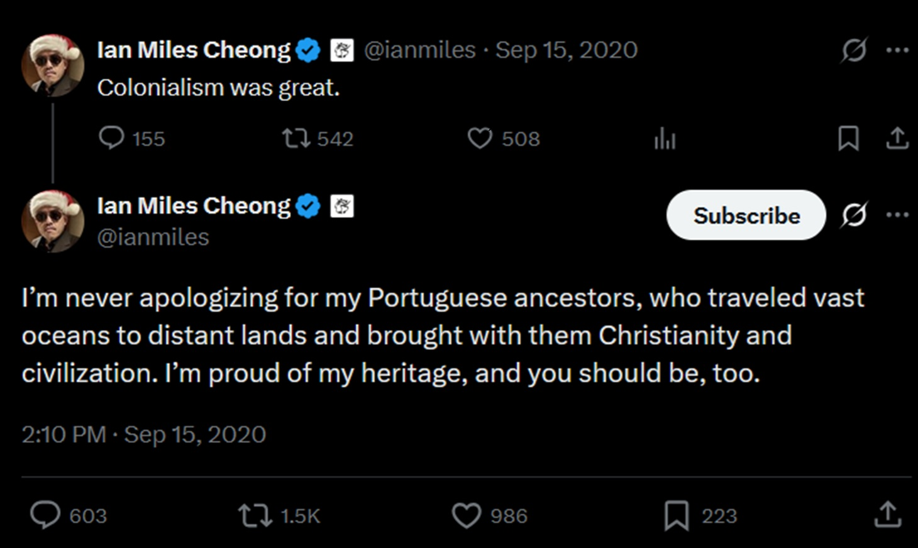Click the profile avatar of main tweet
Viewport: 918px width, 548px height.
pos(53,221)
